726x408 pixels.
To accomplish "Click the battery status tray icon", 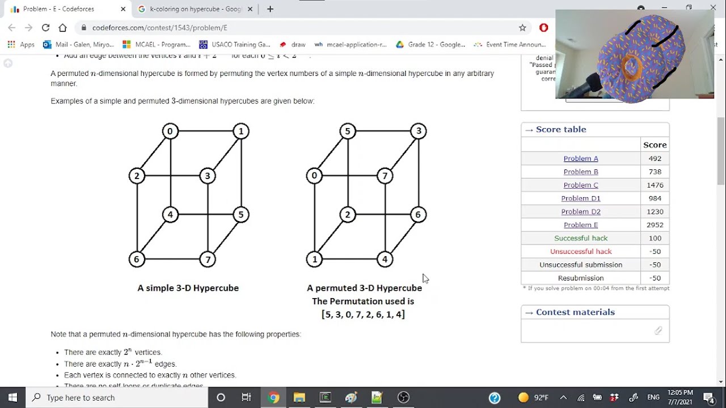I will (x=598, y=398).
